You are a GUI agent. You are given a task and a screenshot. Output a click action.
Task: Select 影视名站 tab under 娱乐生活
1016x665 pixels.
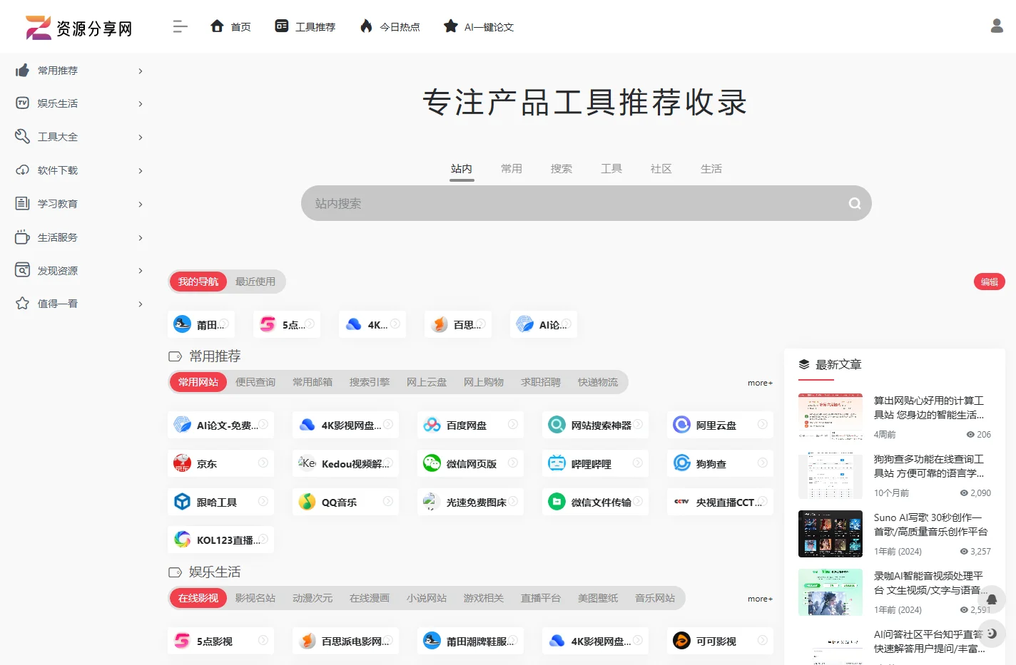[x=255, y=598]
